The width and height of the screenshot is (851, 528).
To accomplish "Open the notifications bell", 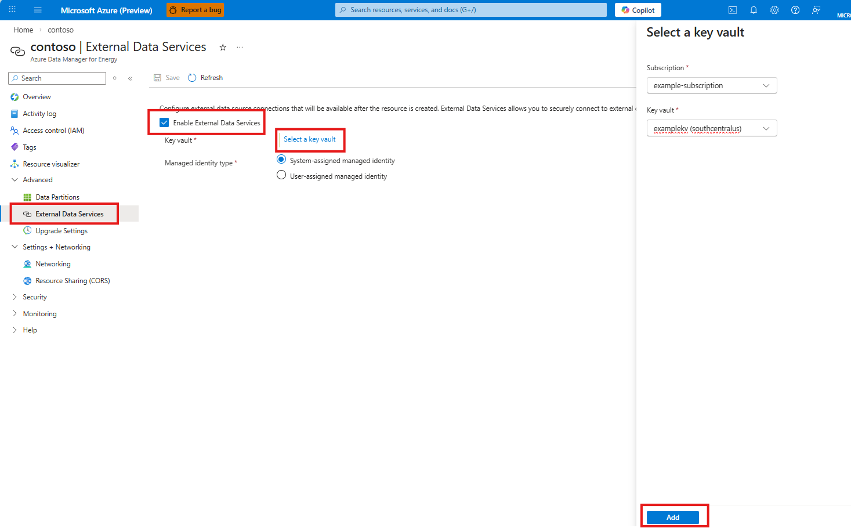I will pyautogui.click(x=754, y=10).
